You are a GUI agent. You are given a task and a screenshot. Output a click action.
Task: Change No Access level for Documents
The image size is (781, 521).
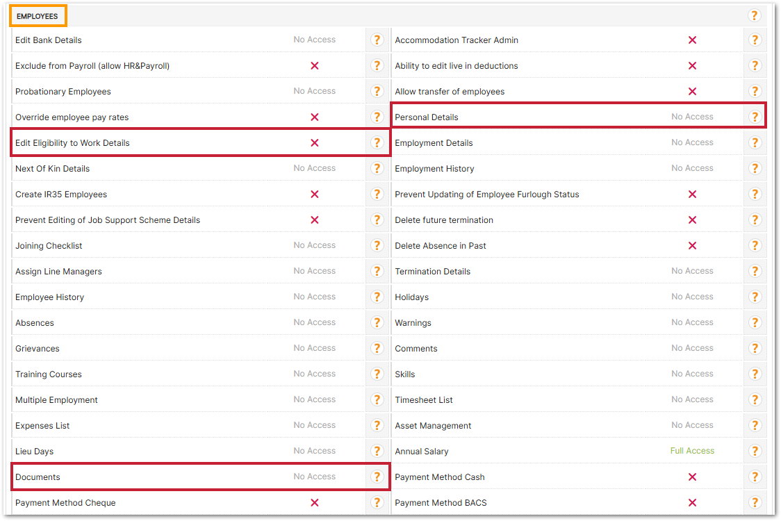pos(314,477)
